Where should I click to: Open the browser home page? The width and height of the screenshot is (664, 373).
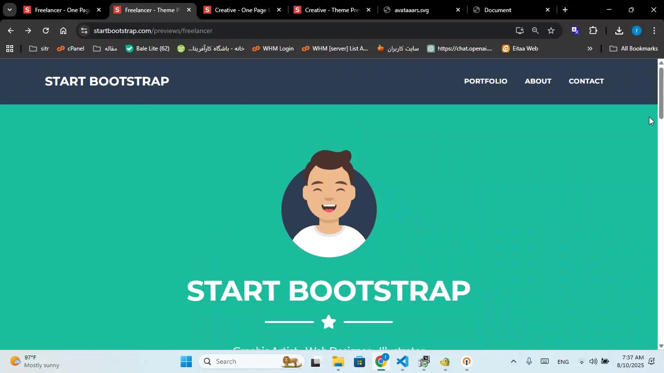click(x=63, y=31)
